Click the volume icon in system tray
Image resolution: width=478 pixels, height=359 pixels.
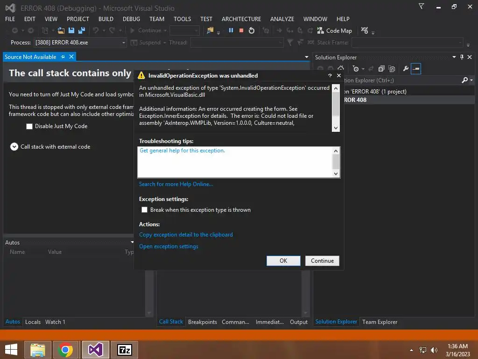[x=434, y=350]
